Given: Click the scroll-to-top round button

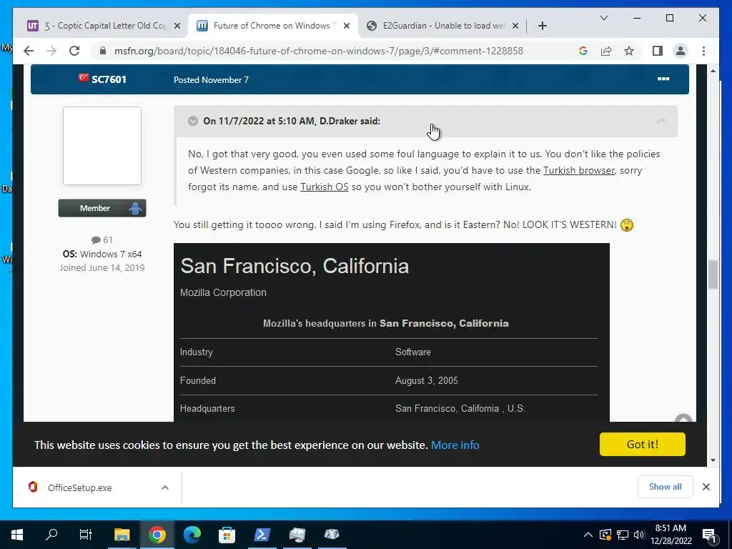Looking at the screenshot, I should tap(684, 418).
